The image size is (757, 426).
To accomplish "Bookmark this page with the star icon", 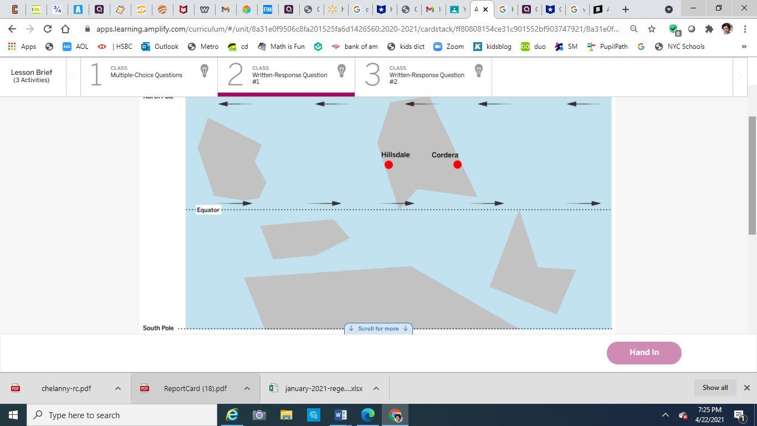I will coord(652,29).
